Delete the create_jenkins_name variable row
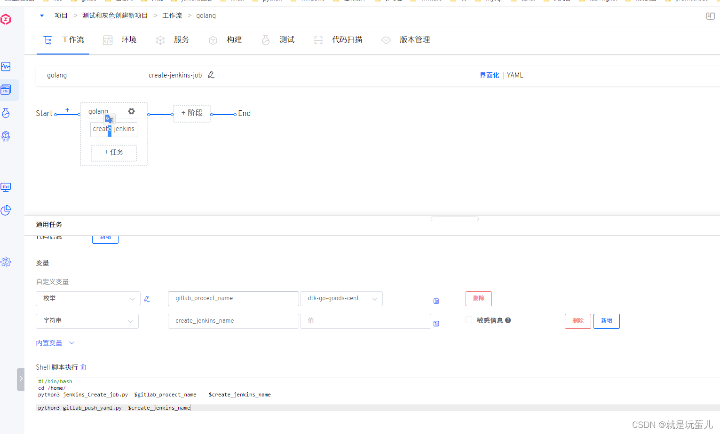720x434 pixels. 578,321
